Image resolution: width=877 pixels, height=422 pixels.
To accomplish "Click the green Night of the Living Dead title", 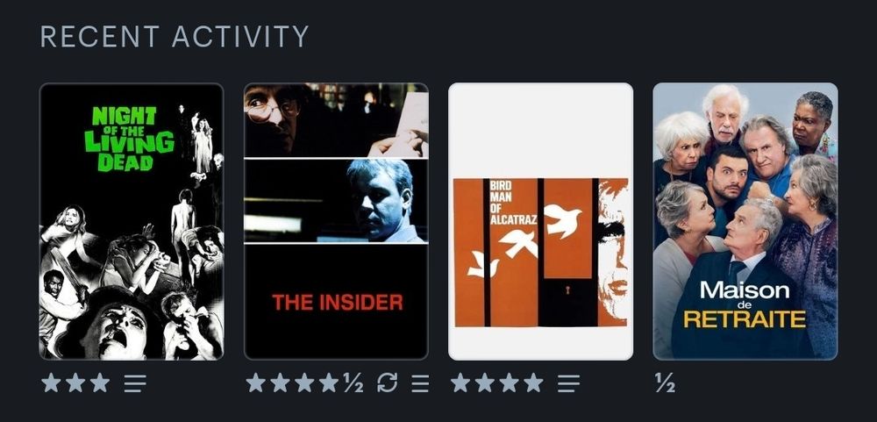I will [129, 139].
